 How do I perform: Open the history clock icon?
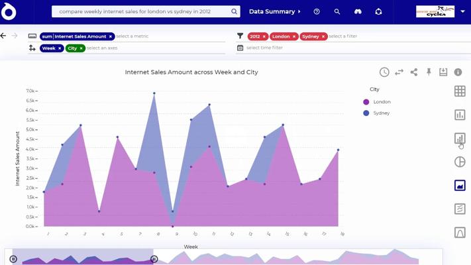pyautogui.click(x=384, y=72)
